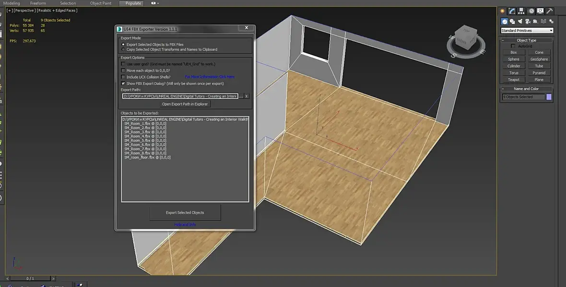This screenshot has height=287, width=566.
Task: Switch to the Freeform ribbon tab
Action: click(x=38, y=3)
